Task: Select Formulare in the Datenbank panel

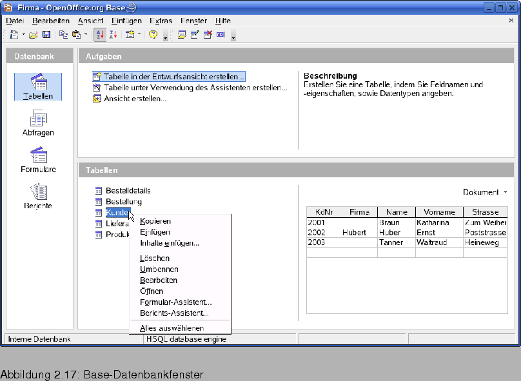Action: (37, 159)
